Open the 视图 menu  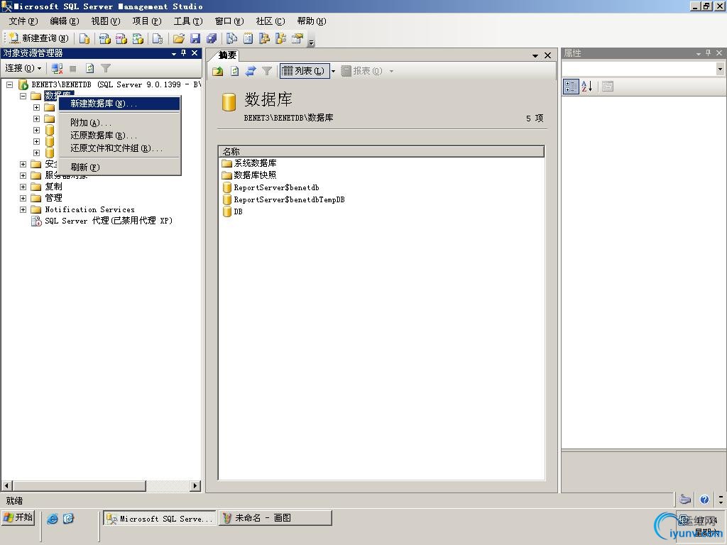[x=106, y=21]
